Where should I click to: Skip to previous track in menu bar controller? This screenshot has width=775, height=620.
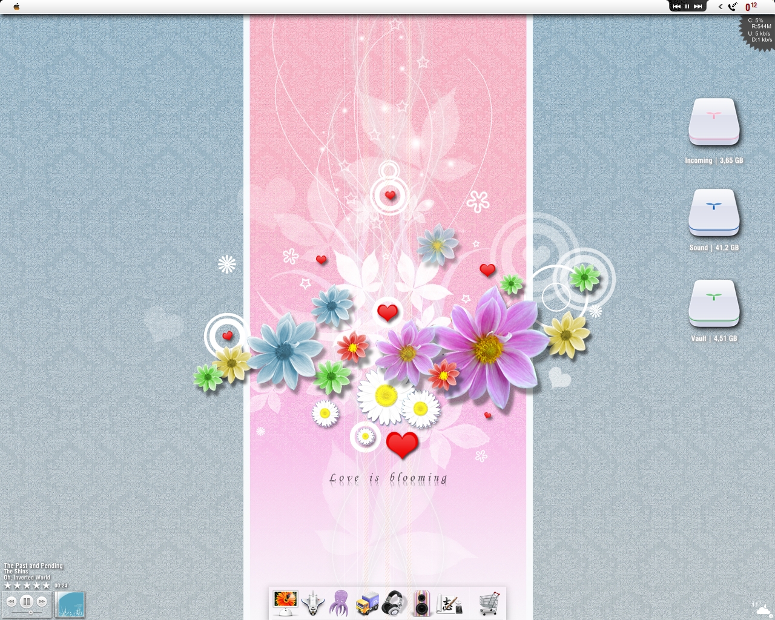(677, 6)
